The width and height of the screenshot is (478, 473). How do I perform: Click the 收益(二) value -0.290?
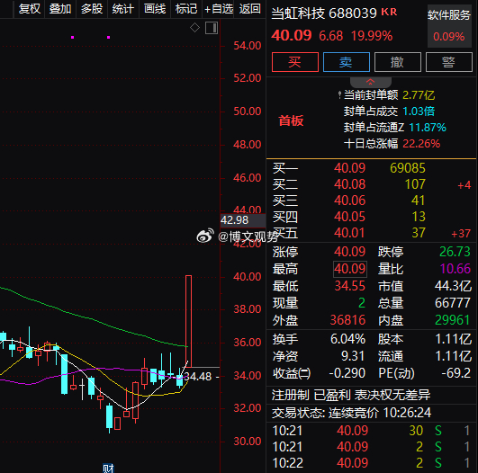347,373
